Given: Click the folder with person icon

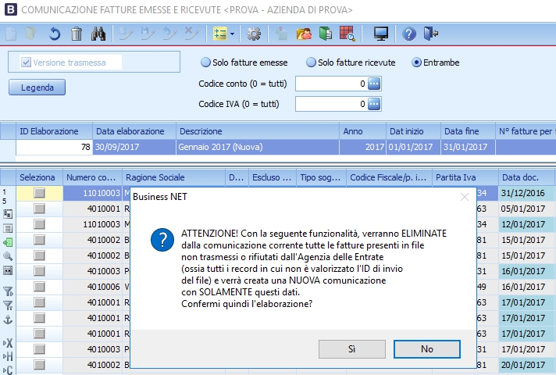Looking at the screenshot, I should tap(304, 34).
